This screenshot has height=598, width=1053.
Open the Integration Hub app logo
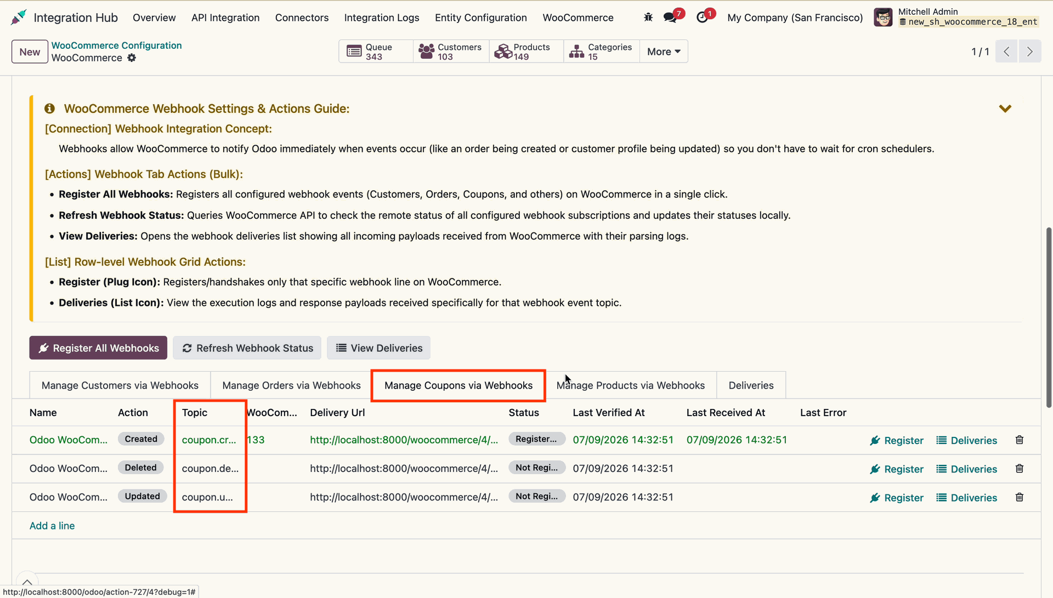(x=18, y=18)
